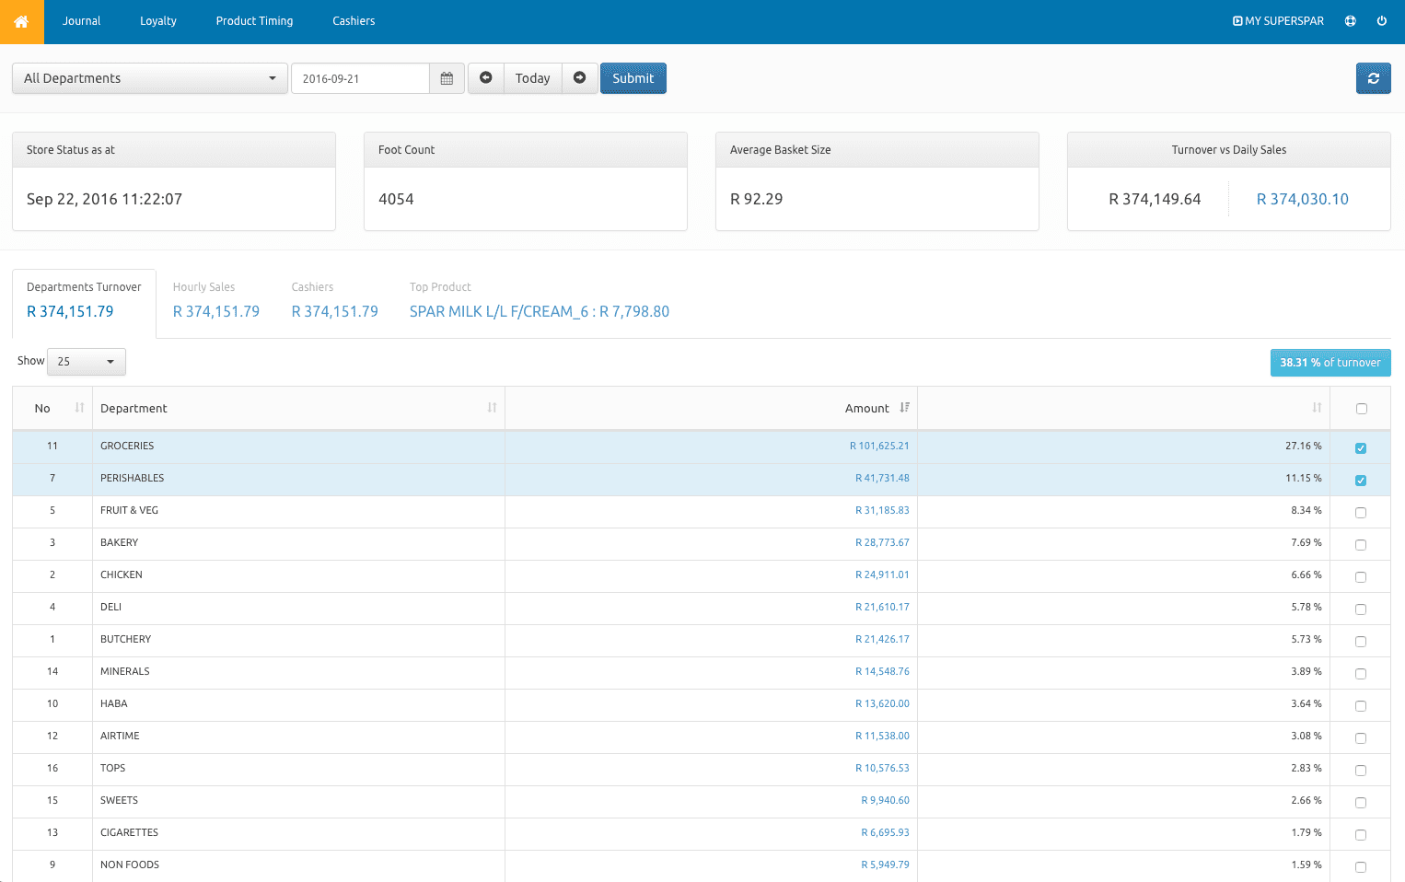Viewport: 1405px width, 882px height.
Task: Select the GROCERIES department name cell
Action: click(298, 446)
